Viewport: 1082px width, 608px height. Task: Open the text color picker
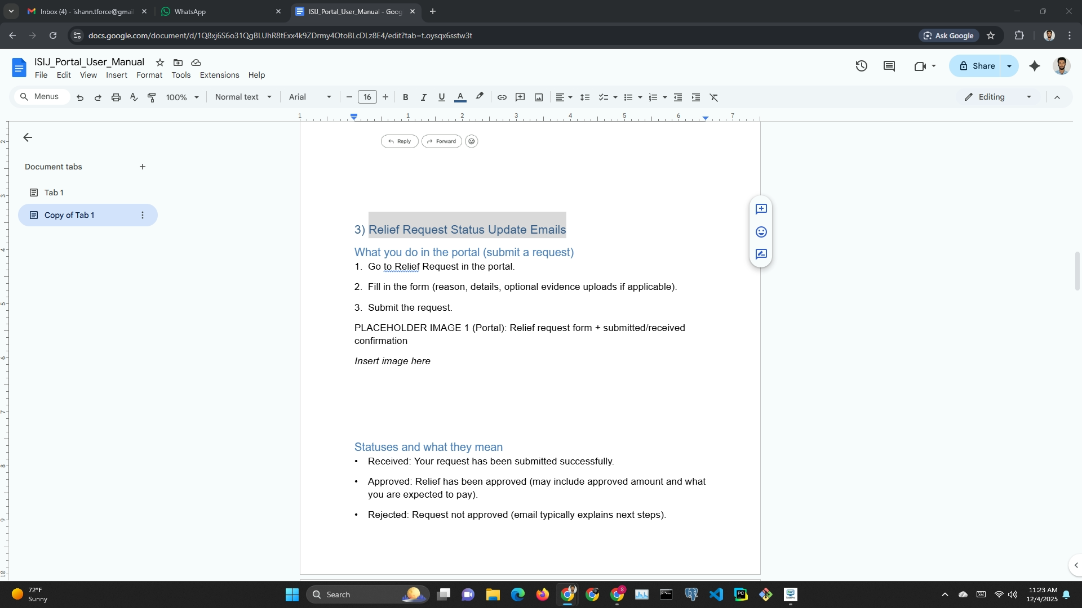[460, 97]
